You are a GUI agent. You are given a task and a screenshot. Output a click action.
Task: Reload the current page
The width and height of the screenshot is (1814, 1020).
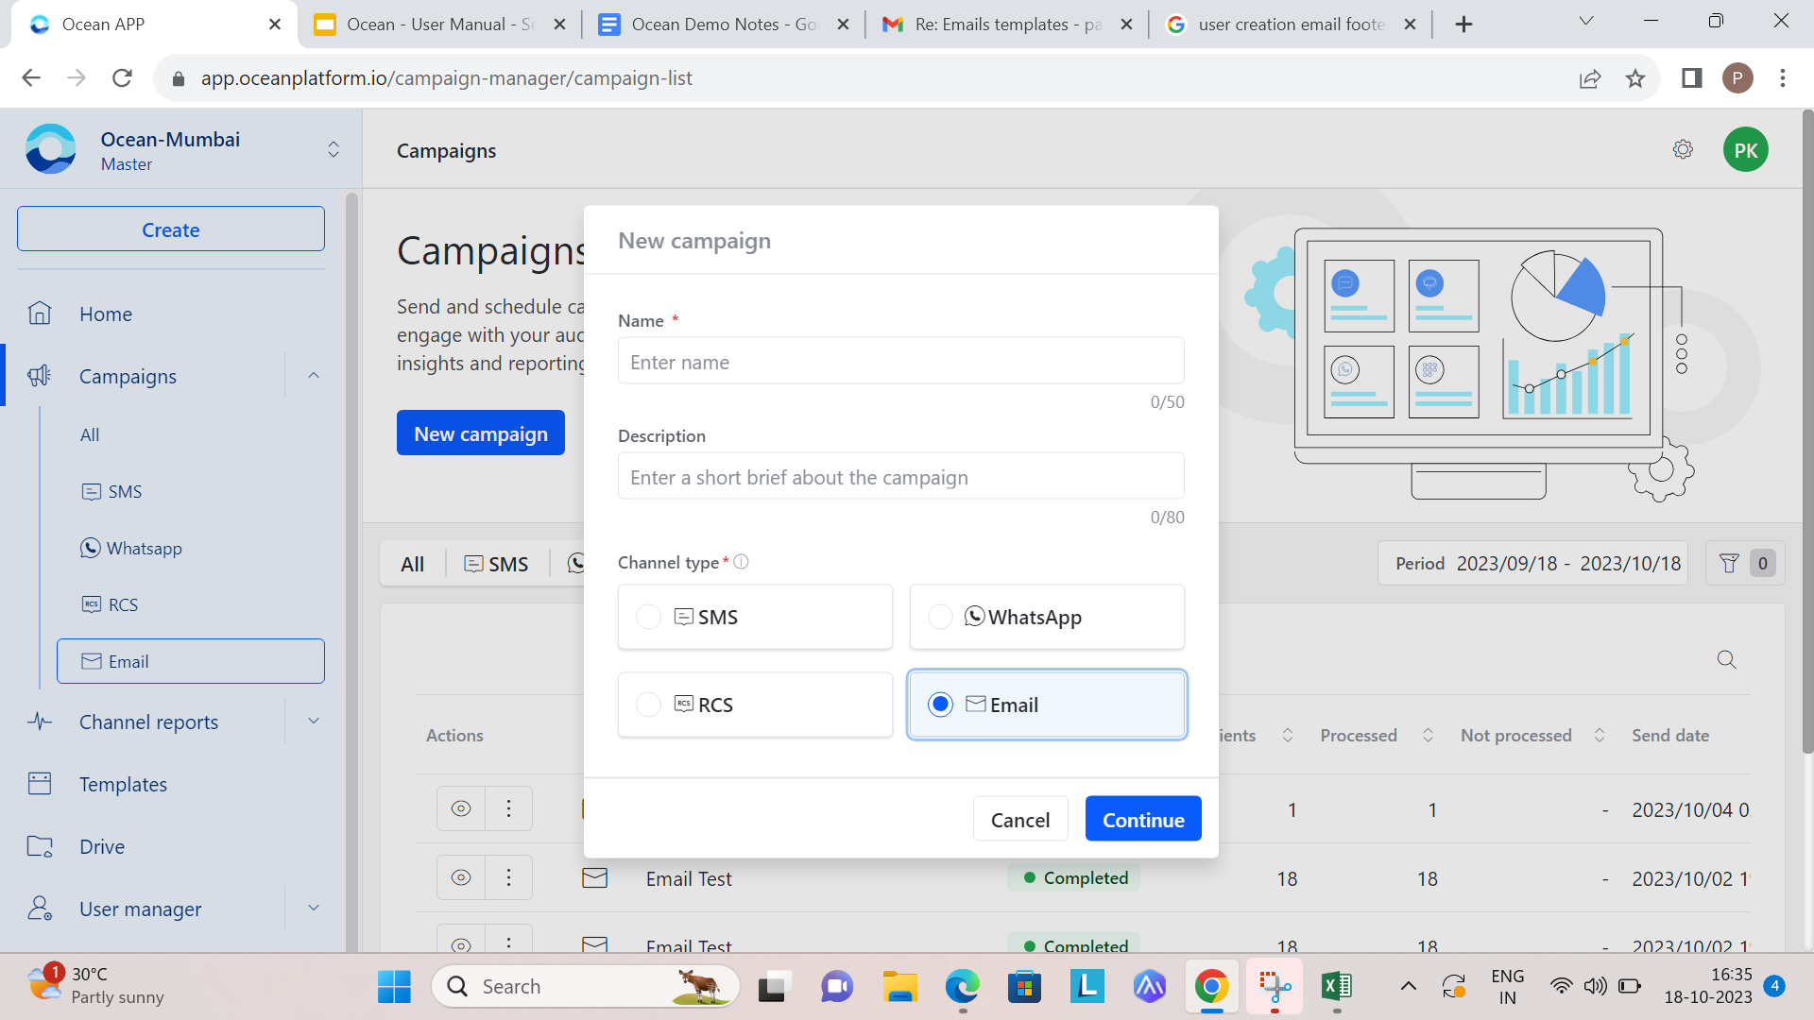coord(122,78)
